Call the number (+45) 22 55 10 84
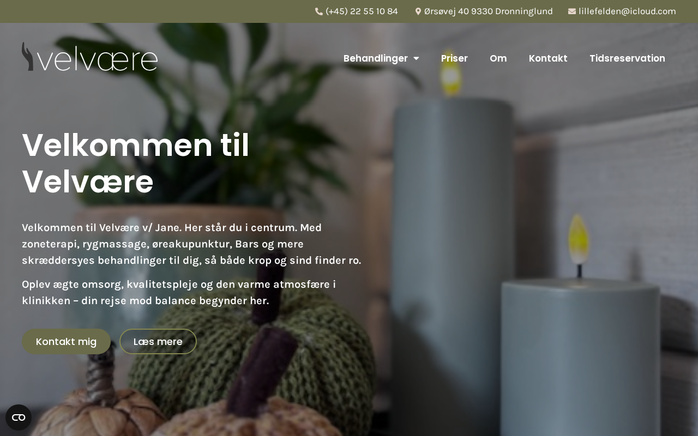The width and height of the screenshot is (698, 436). tap(362, 11)
